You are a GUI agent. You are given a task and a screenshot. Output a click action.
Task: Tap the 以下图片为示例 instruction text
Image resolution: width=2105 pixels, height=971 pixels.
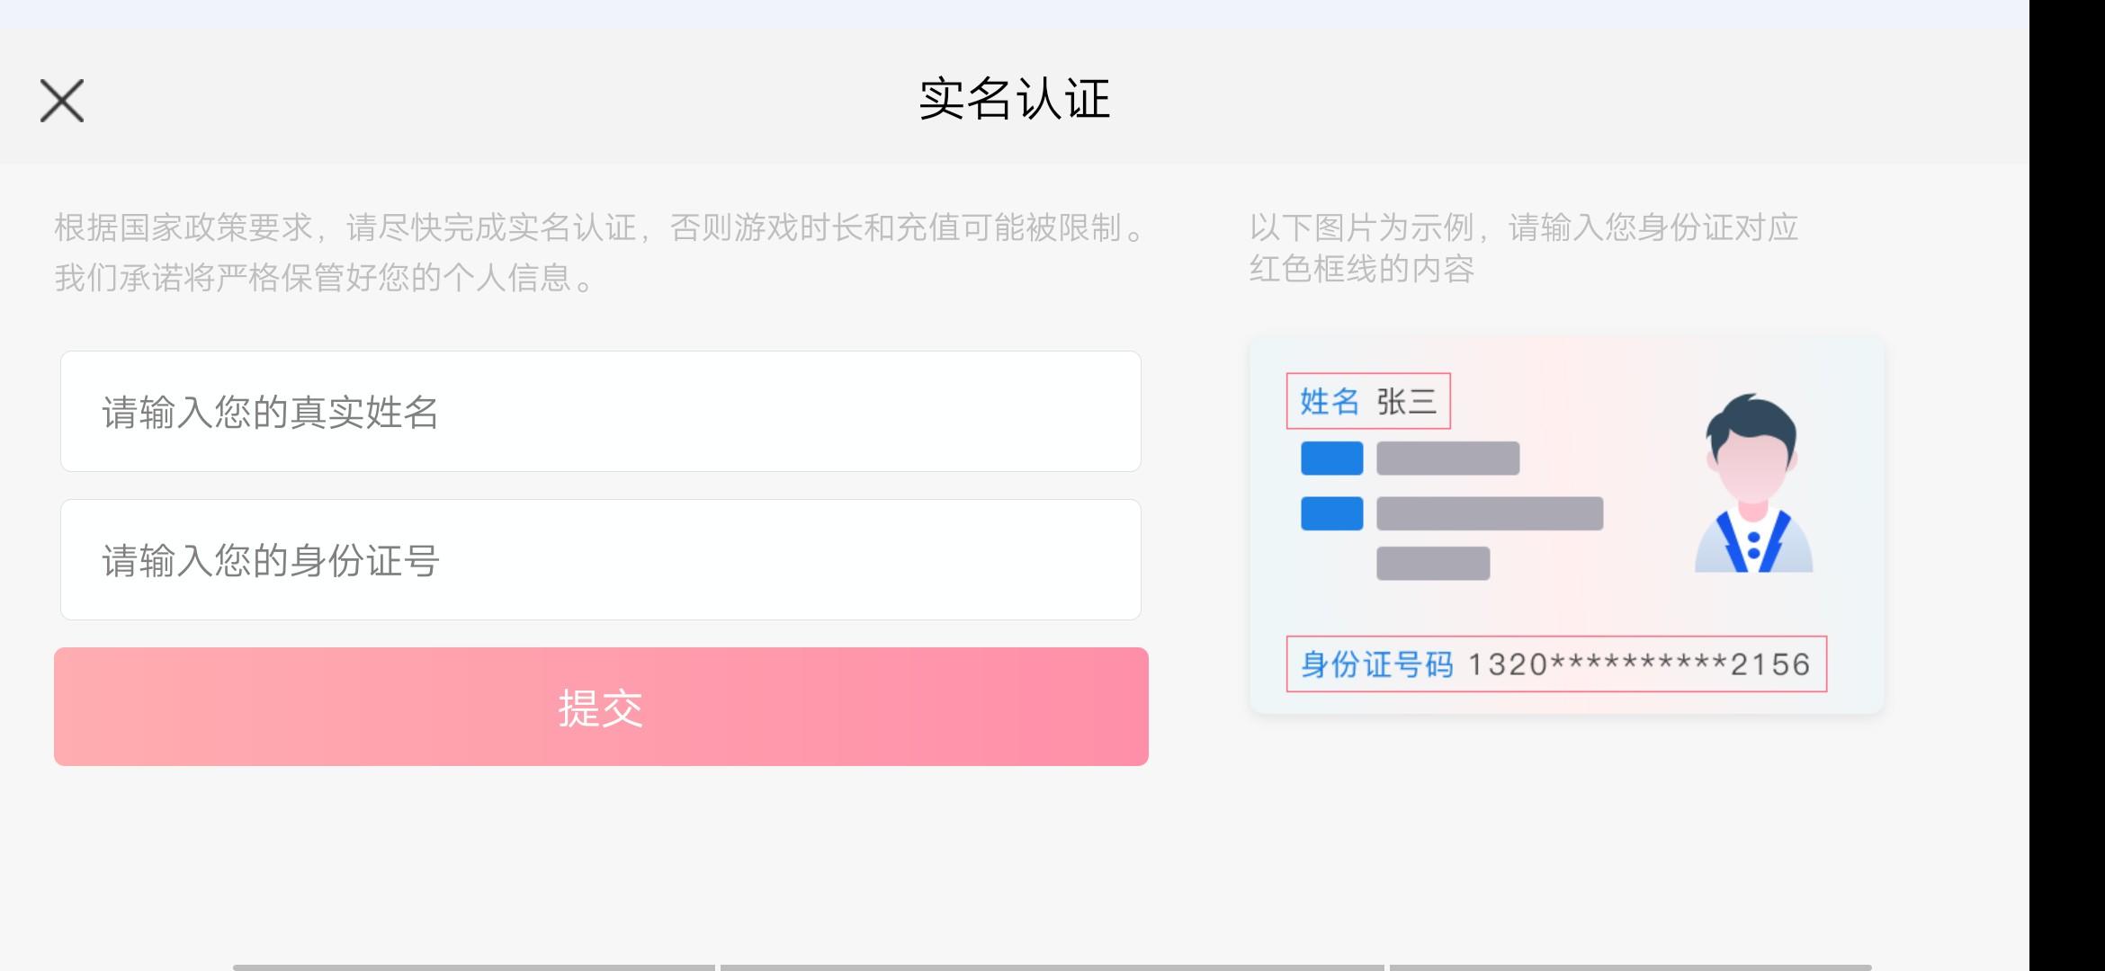coord(1523,248)
